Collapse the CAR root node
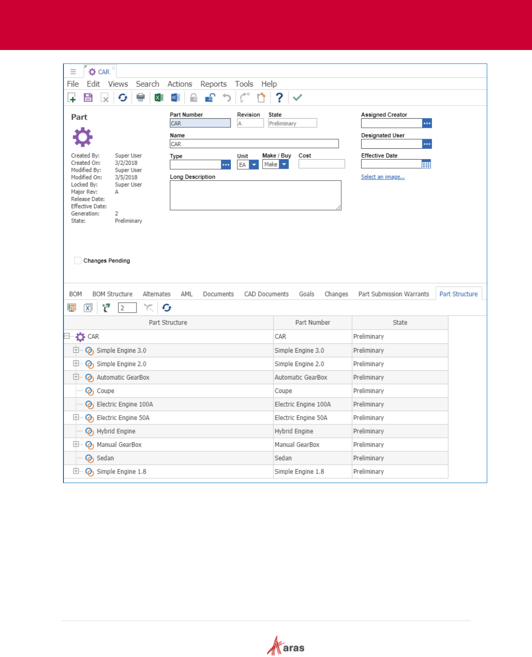 pyautogui.click(x=66, y=336)
